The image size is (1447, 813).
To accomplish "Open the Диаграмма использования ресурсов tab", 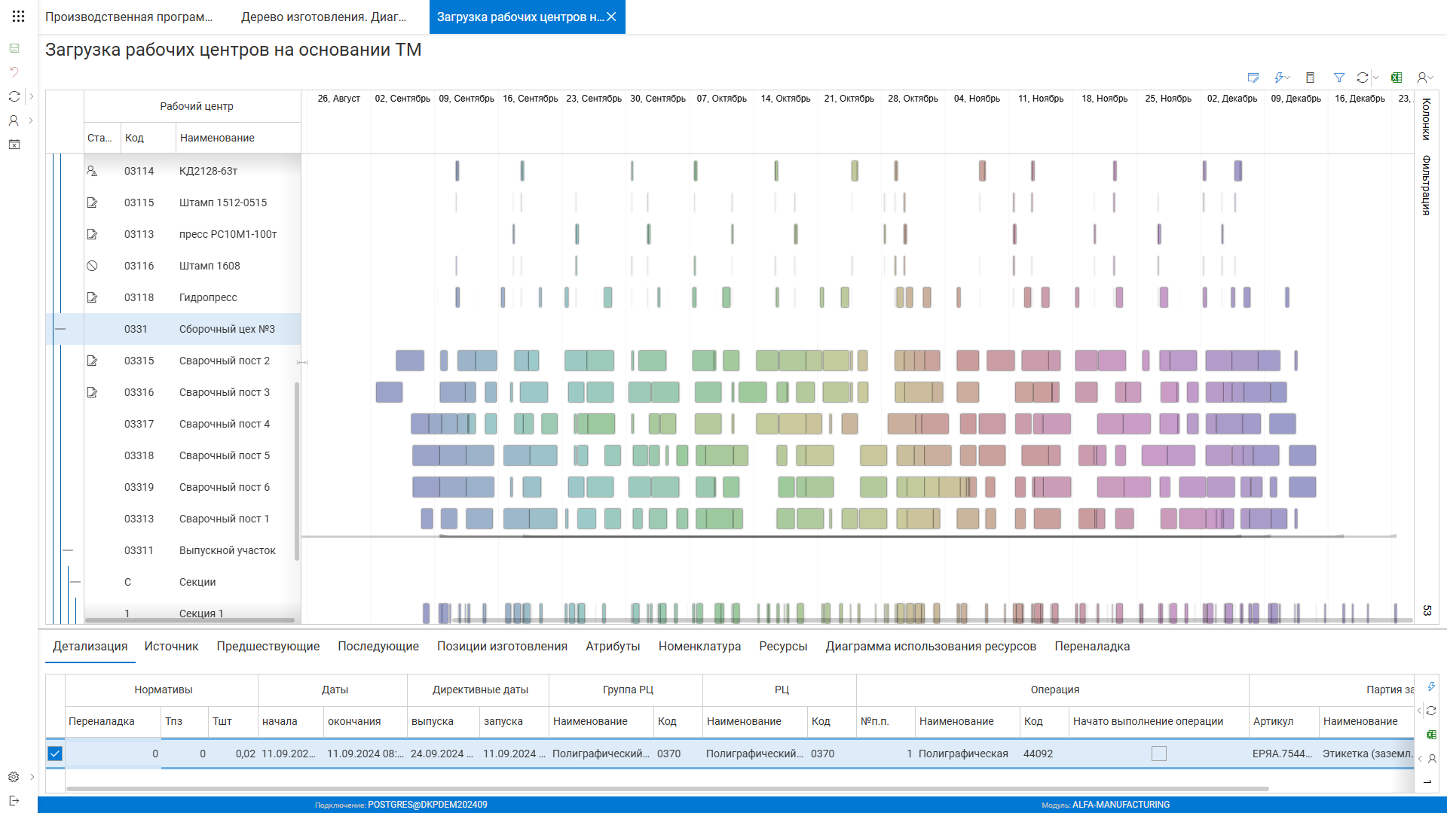I will click(930, 646).
